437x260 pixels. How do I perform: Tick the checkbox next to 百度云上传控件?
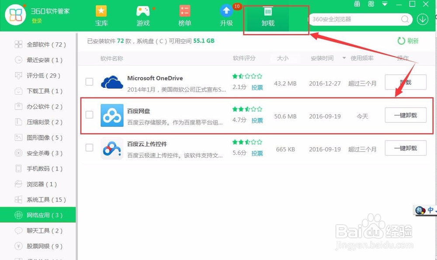[x=89, y=148]
